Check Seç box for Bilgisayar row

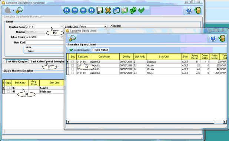(72, 62)
